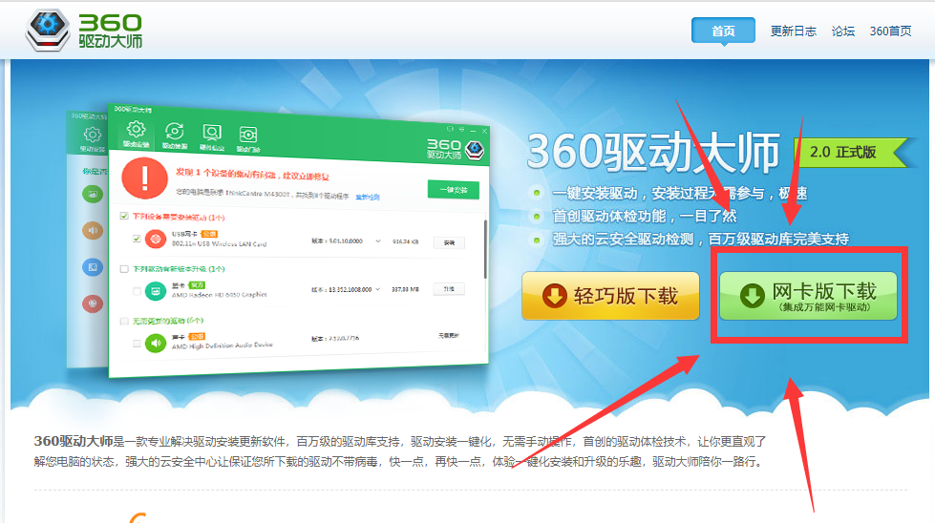Open the 首页 tab in the navigation
Image resolution: width=935 pixels, height=523 pixels.
723,31
